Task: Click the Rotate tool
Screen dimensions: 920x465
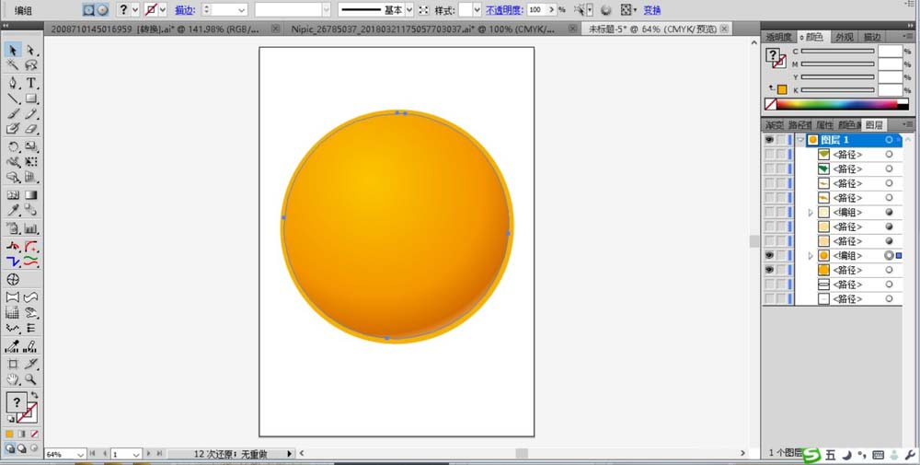Action: (13, 146)
